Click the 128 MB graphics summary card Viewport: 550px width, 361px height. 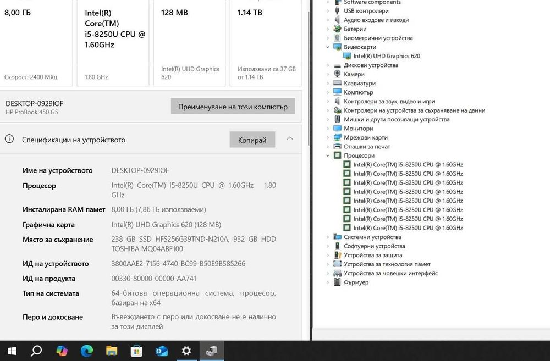pos(189,43)
